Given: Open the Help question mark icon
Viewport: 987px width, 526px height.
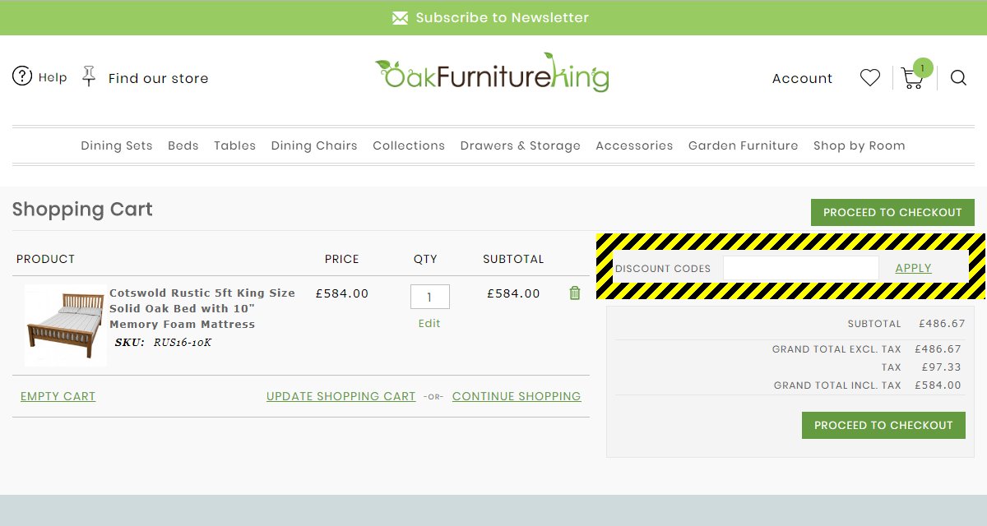Looking at the screenshot, I should coord(22,76).
